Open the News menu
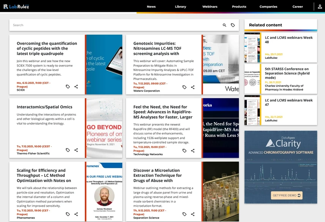 (x=151, y=6)
